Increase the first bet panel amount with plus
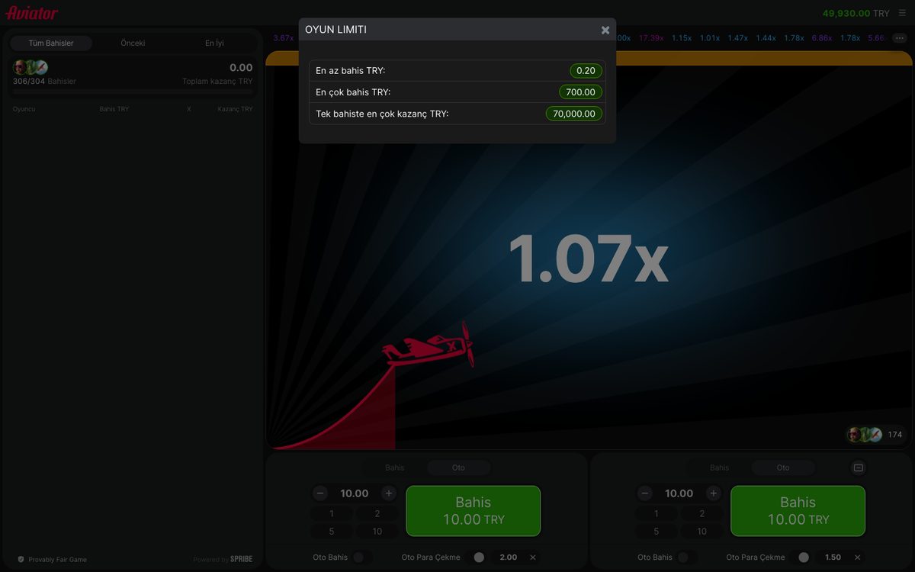Screen dimensions: 915x572 click(x=389, y=493)
